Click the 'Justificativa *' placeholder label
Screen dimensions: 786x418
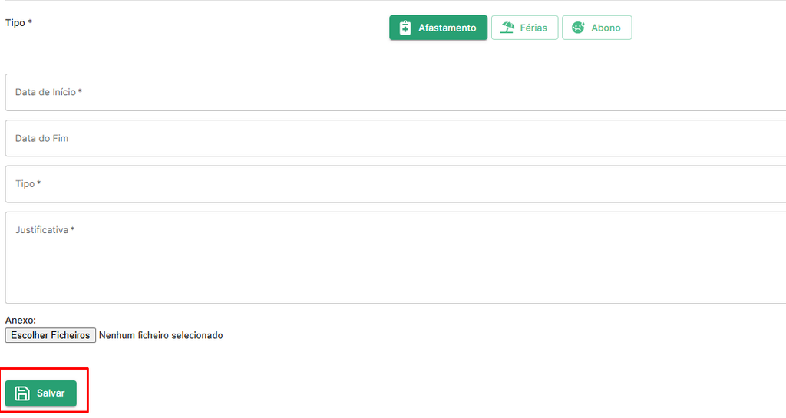pos(45,230)
